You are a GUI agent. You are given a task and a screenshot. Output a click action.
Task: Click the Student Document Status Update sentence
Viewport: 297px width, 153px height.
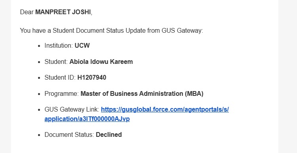point(111,31)
